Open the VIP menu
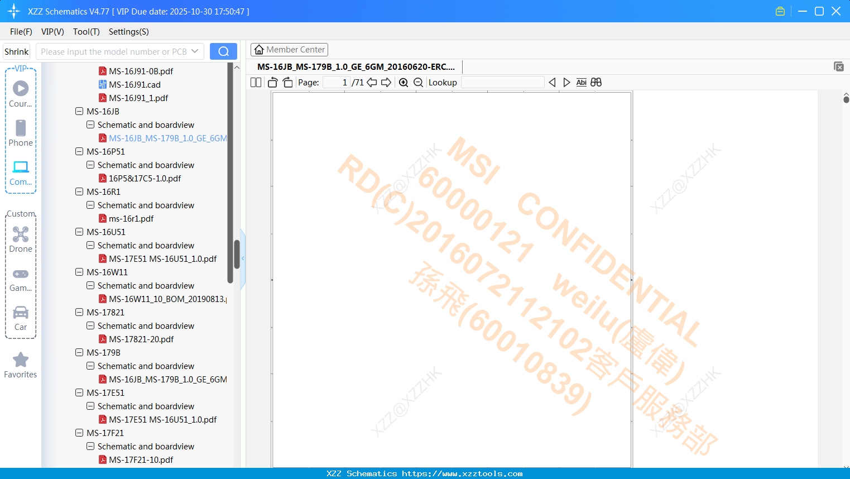 click(52, 32)
